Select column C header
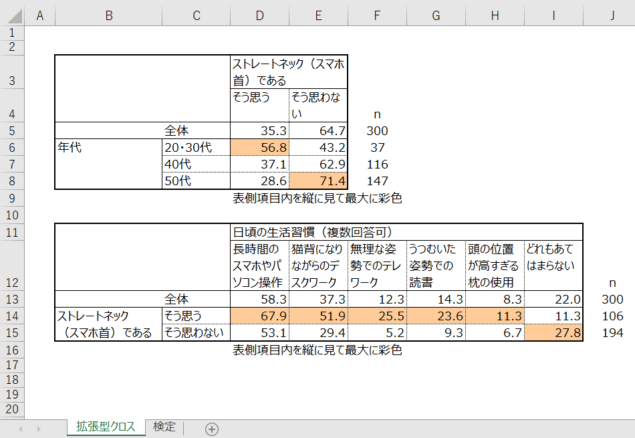This screenshot has width=635, height=438. click(197, 16)
